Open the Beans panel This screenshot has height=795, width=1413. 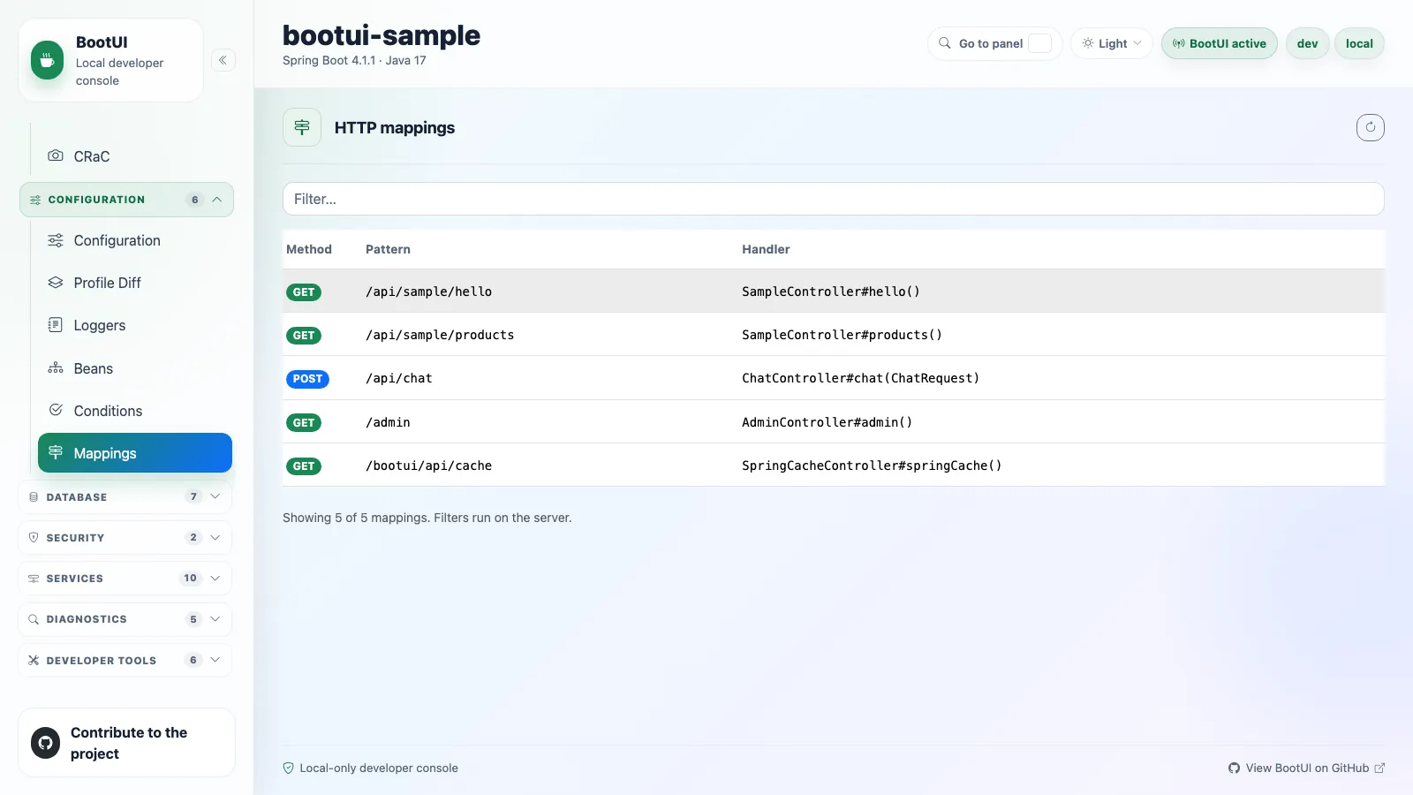click(134, 368)
